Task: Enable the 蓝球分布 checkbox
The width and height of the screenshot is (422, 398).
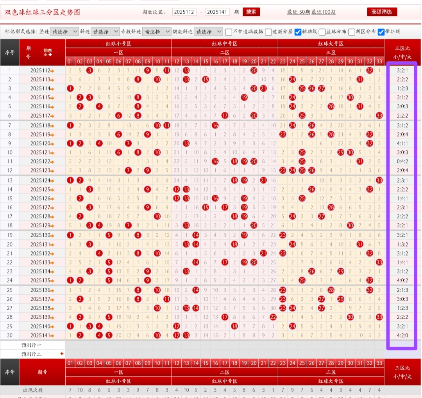Action: pos(322,32)
